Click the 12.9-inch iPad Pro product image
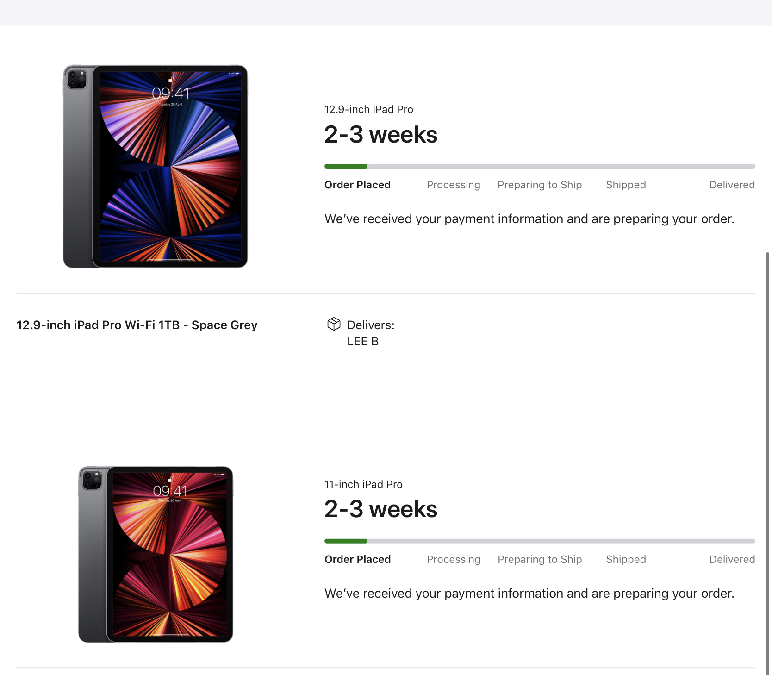This screenshot has height=675, width=772. click(156, 167)
